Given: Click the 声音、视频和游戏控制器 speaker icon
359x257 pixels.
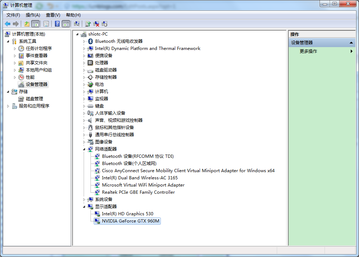Looking at the screenshot, I should pos(90,120).
